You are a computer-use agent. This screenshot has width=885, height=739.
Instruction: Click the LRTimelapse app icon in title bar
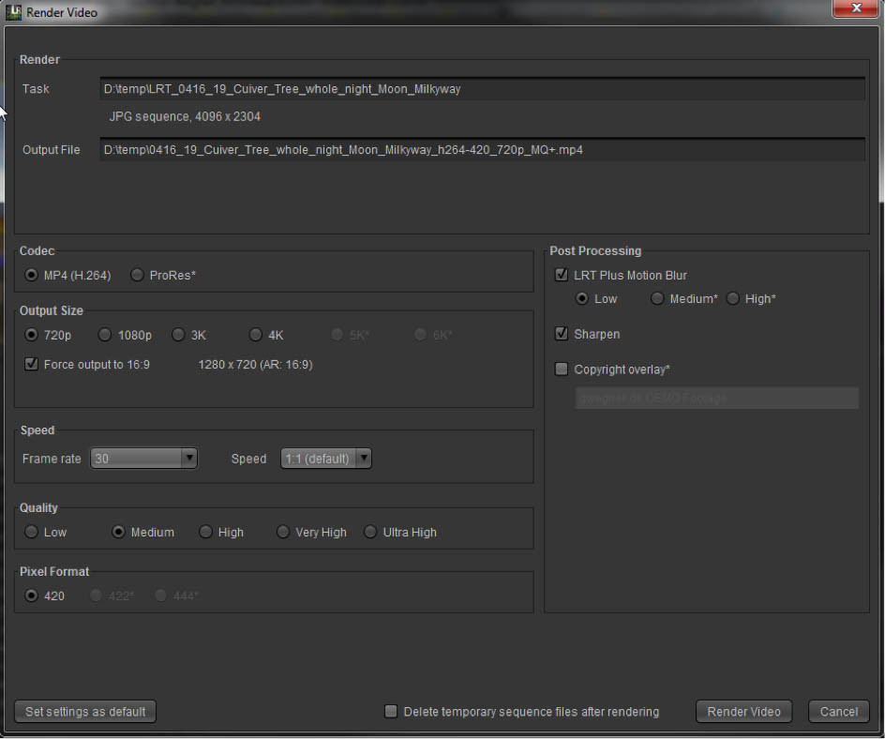point(13,12)
